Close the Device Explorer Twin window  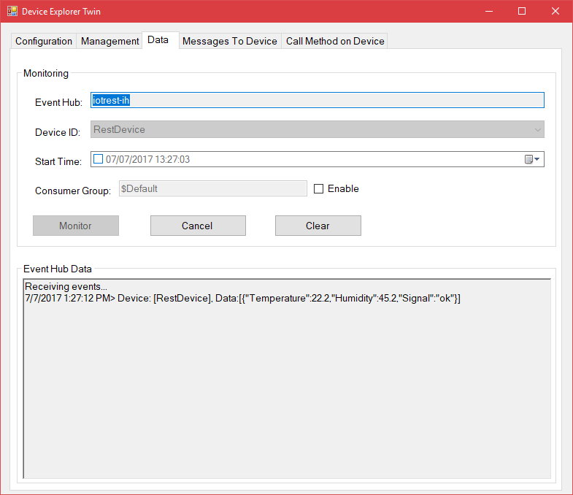(x=555, y=12)
